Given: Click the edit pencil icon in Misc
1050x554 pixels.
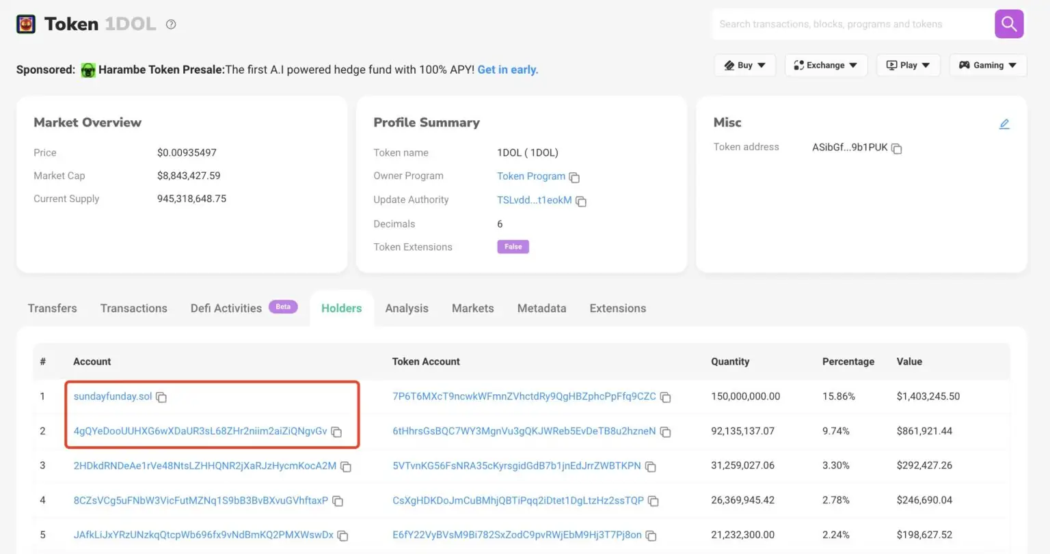Looking at the screenshot, I should point(1004,124).
